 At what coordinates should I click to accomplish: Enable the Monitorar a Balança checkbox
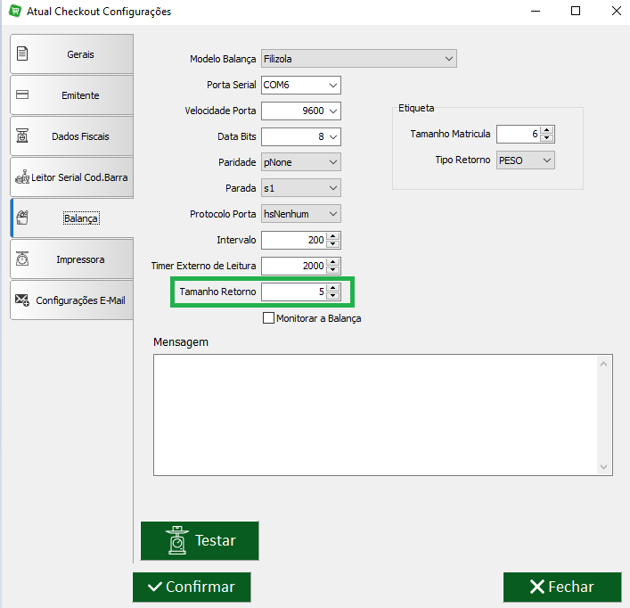[268, 318]
